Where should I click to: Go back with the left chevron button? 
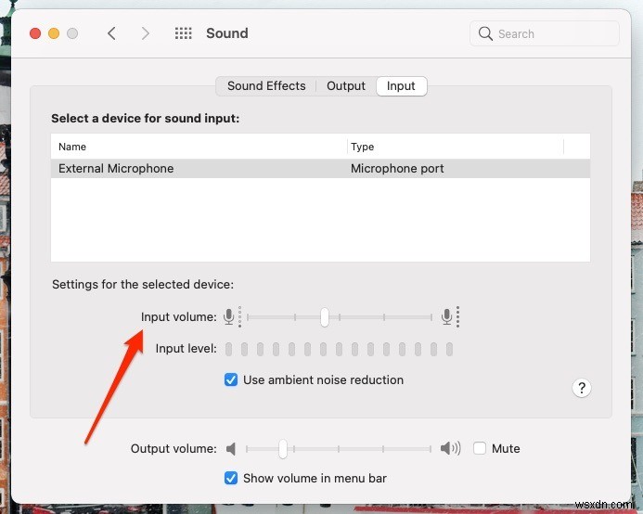click(x=111, y=33)
